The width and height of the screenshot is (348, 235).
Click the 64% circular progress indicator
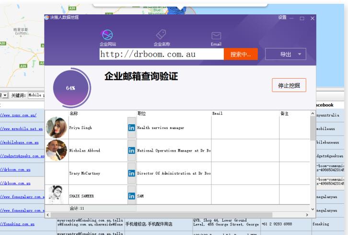tap(72, 88)
